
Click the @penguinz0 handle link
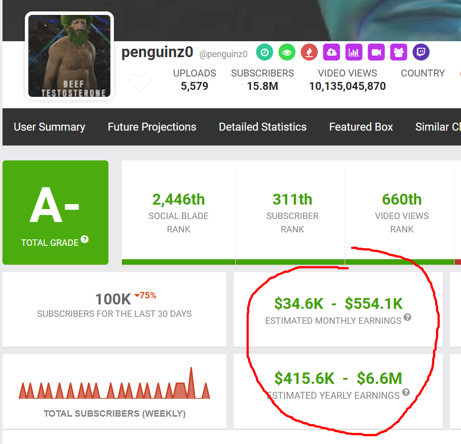coord(223,54)
